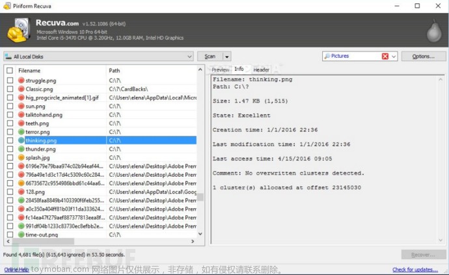Image resolution: width=449 pixels, height=275 pixels.
Task: Click the red status dot for a0c350a404ff81b03f11da333624 file
Action: [21, 209]
